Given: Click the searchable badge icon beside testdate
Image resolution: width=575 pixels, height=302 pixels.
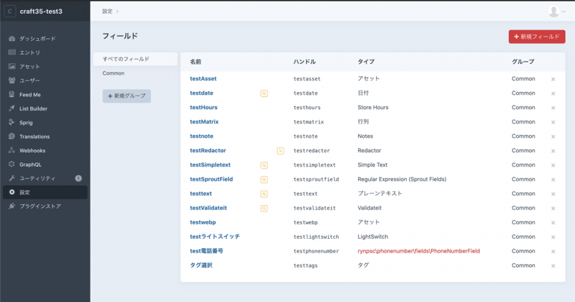Looking at the screenshot, I should (x=264, y=93).
